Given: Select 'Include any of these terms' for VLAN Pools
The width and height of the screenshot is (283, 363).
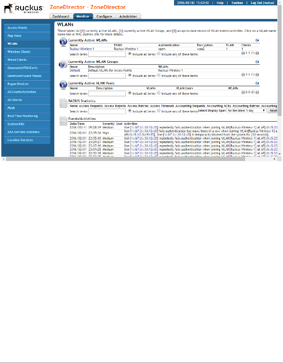Looking at the screenshot, I should click(159, 93).
